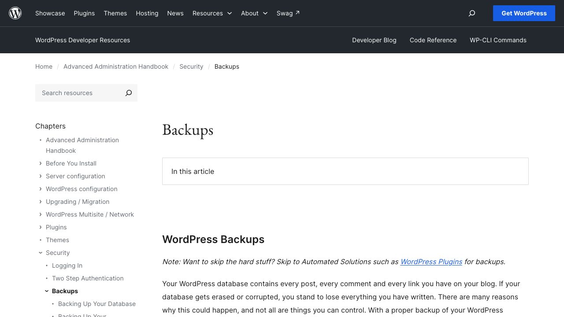Screen dimensions: 564x317
Task: Open Advanced Administration Handbook breadcrumb
Action: pos(116,66)
